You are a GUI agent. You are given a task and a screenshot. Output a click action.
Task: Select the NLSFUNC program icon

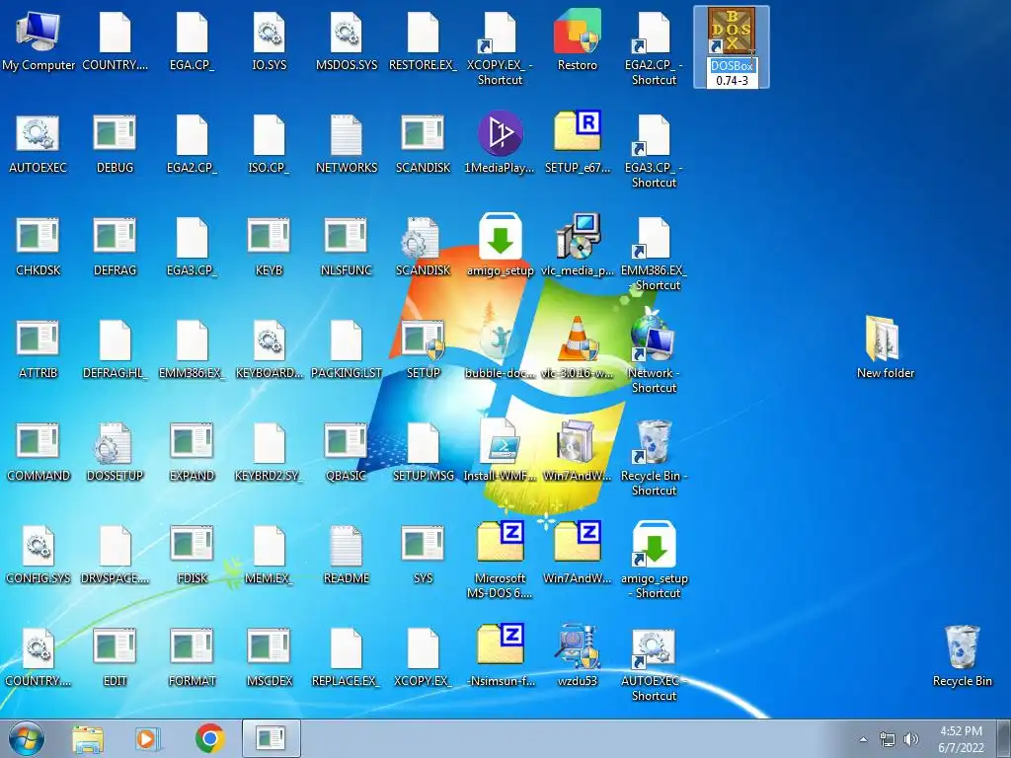pos(347,237)
